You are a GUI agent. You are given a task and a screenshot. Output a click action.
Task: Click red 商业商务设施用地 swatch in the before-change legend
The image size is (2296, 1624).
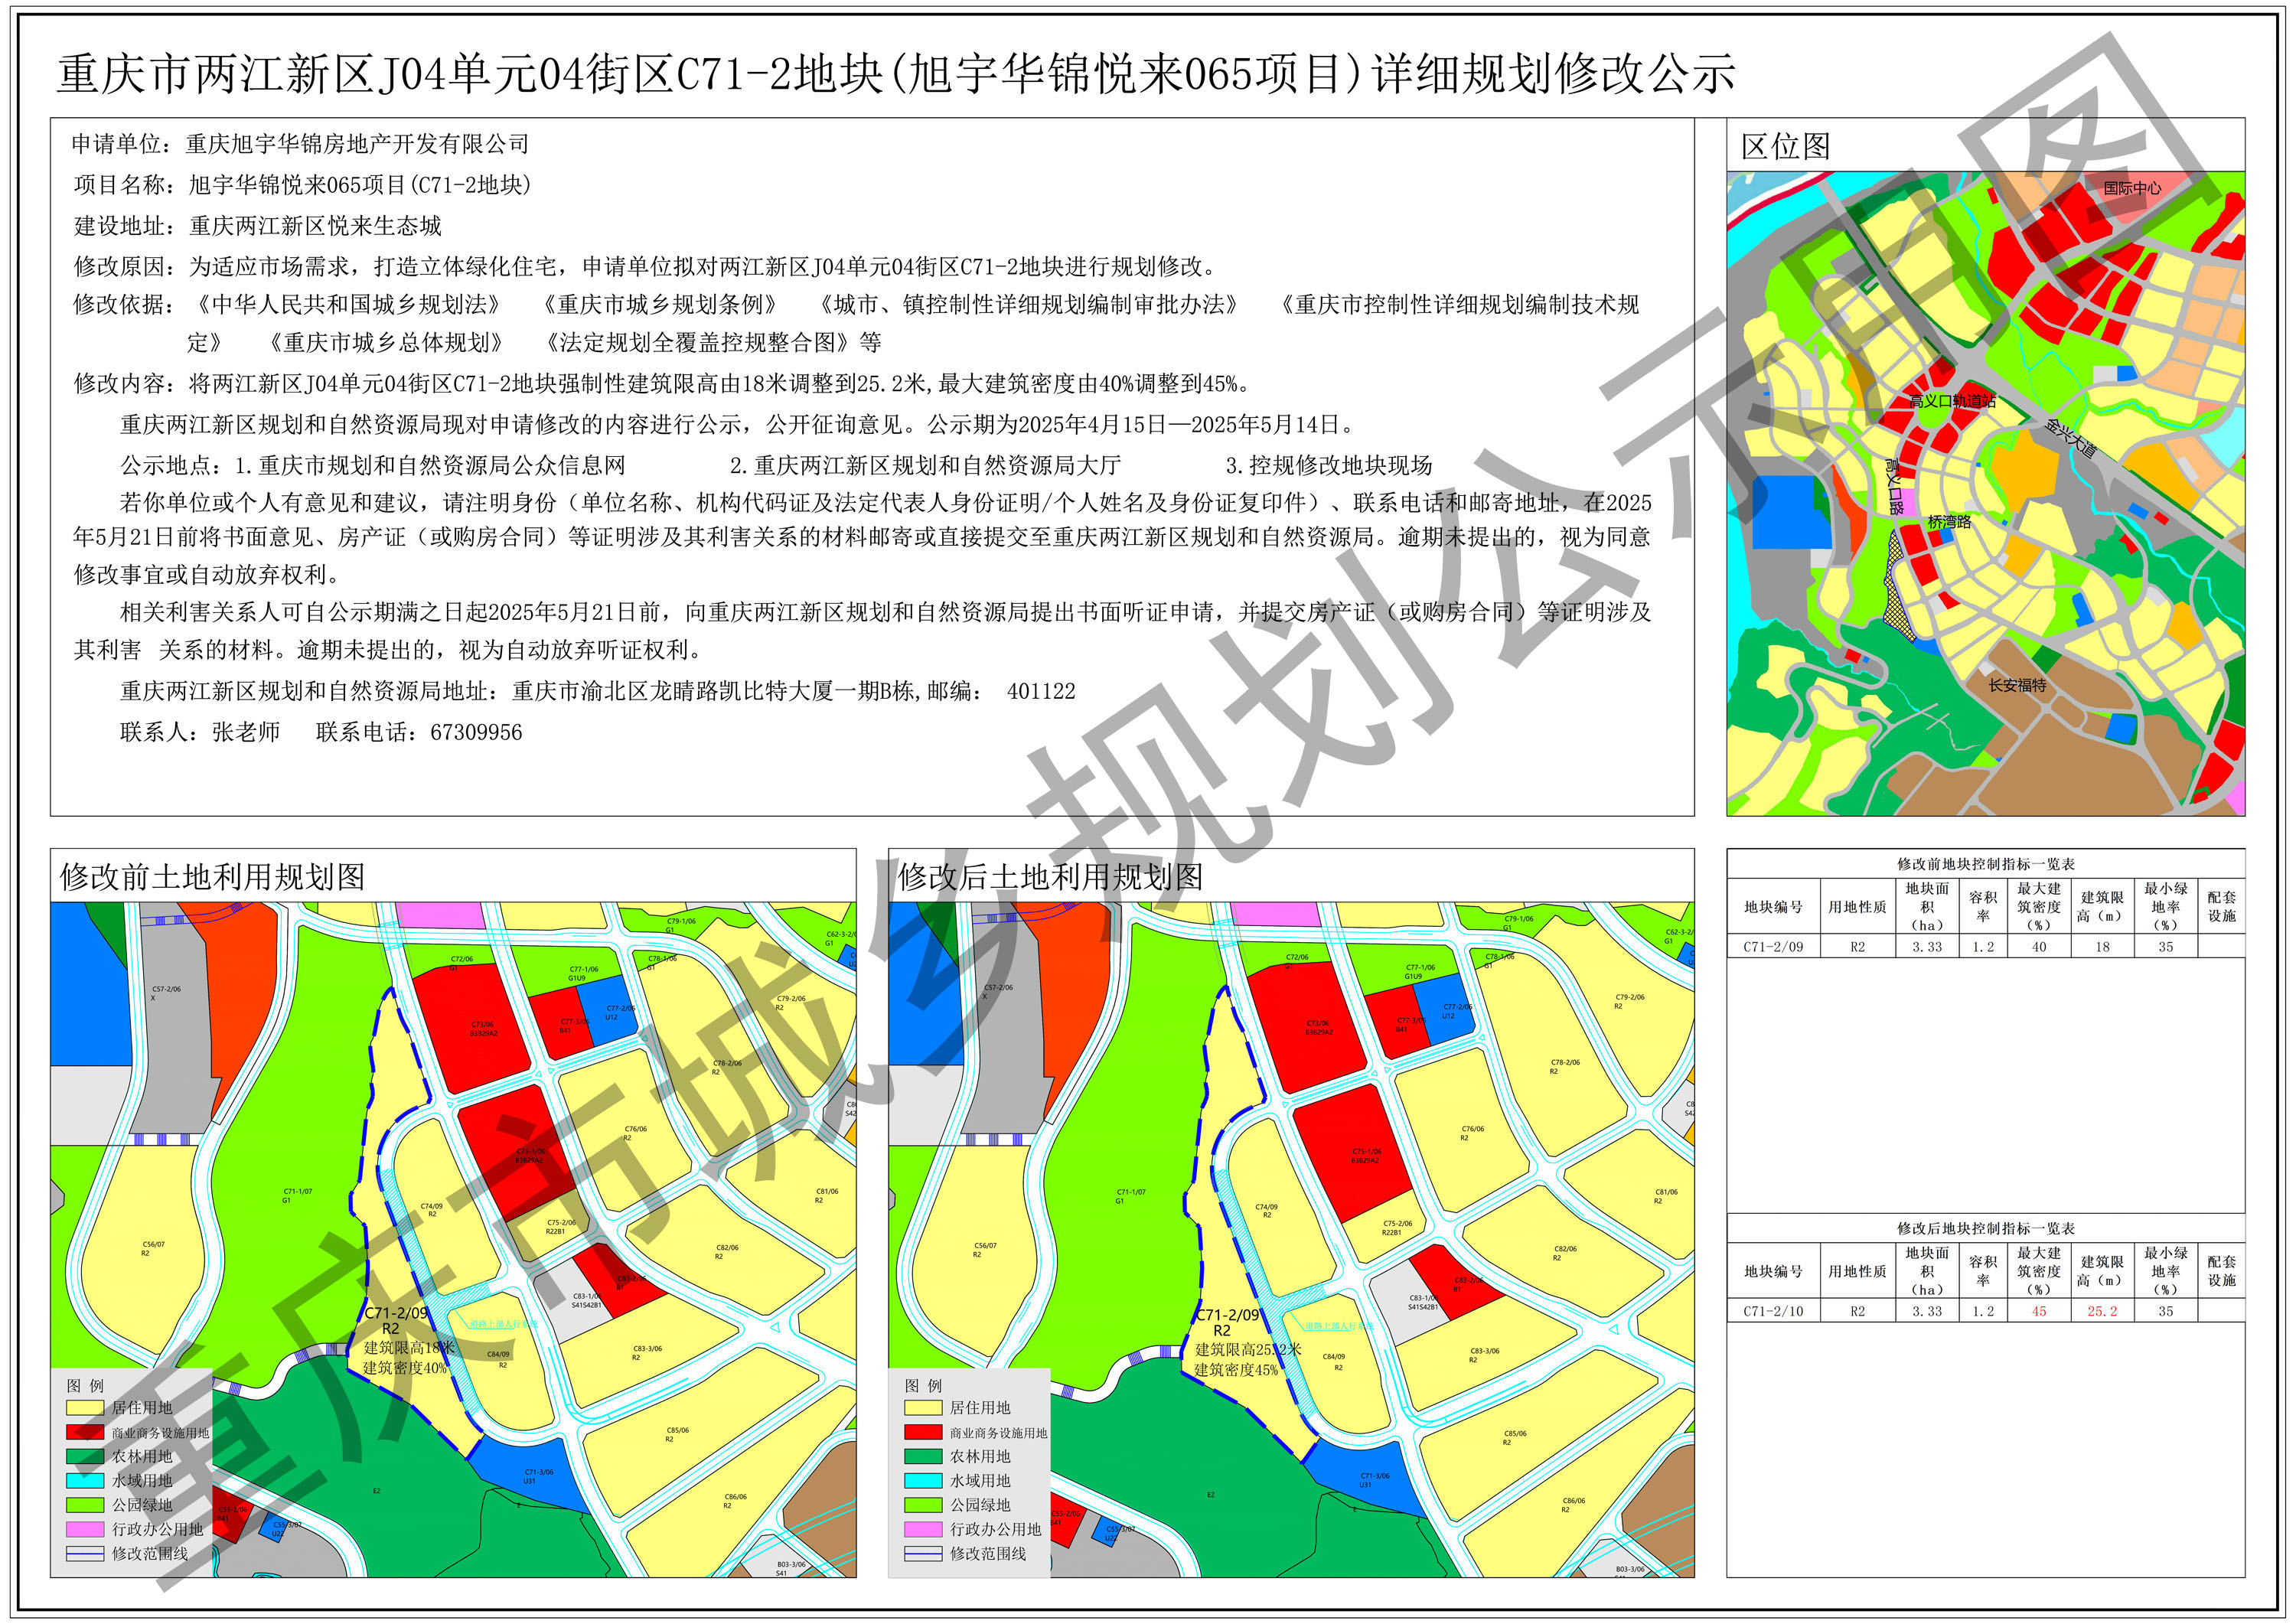click(85, 1433)
